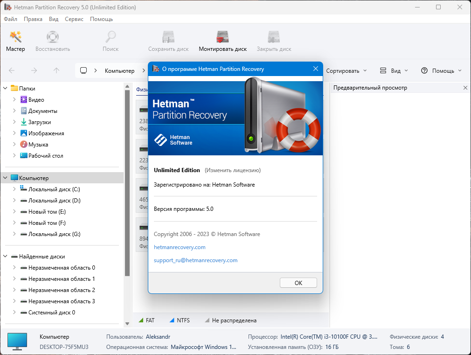This screenshot has width=471, height=355.
Task: Click Компьютер in the address breadcrumb
Action: 119,70
